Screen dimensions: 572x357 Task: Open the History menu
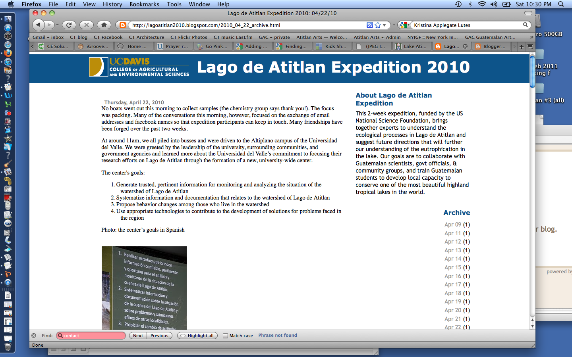coord(112,4)
